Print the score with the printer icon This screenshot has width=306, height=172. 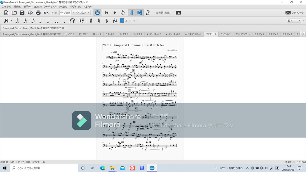point(38,13)
